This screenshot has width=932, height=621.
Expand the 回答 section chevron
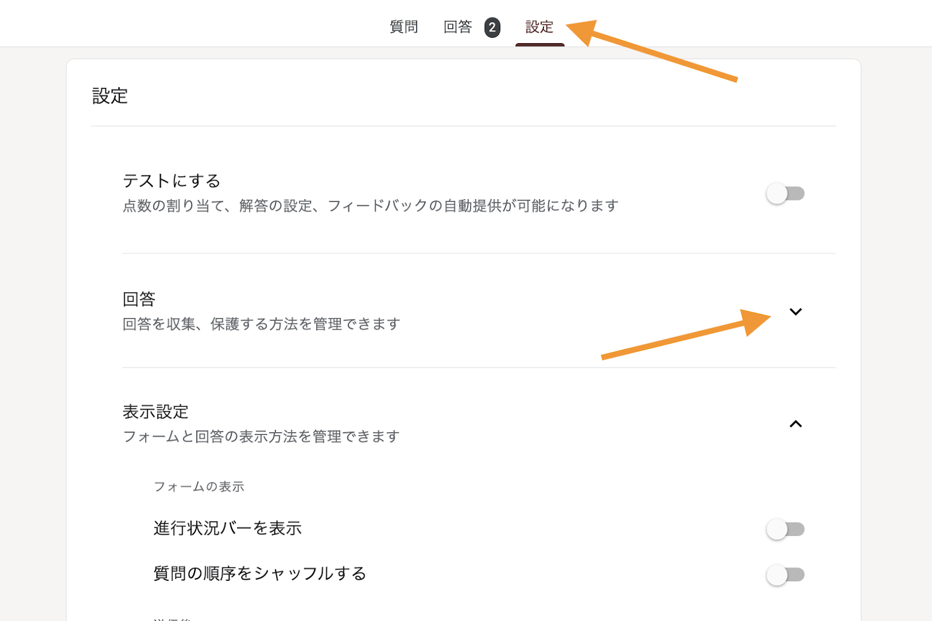(795, 312)
